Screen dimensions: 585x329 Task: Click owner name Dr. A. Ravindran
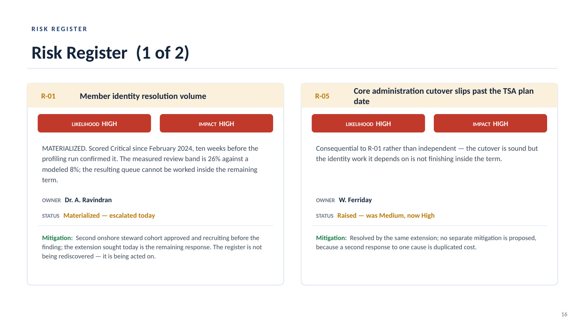88,200
